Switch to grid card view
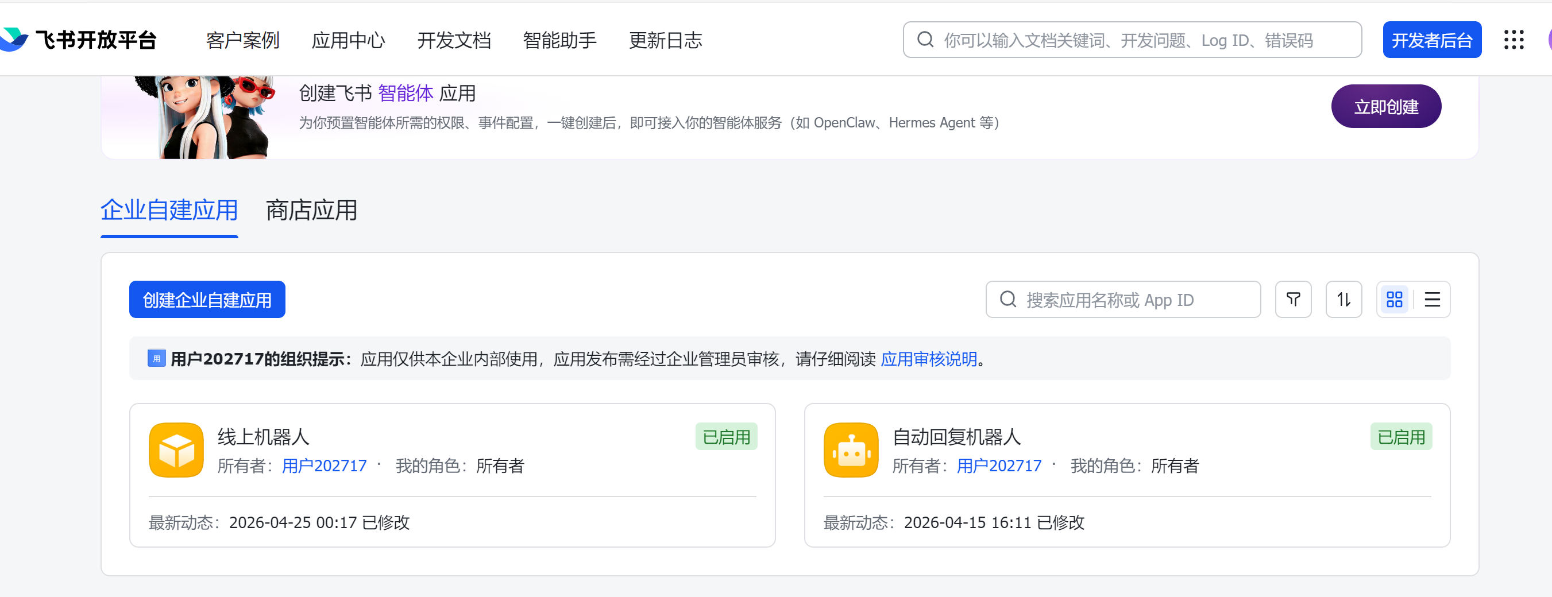The image size is (1552, 597). pos(1394,299)
